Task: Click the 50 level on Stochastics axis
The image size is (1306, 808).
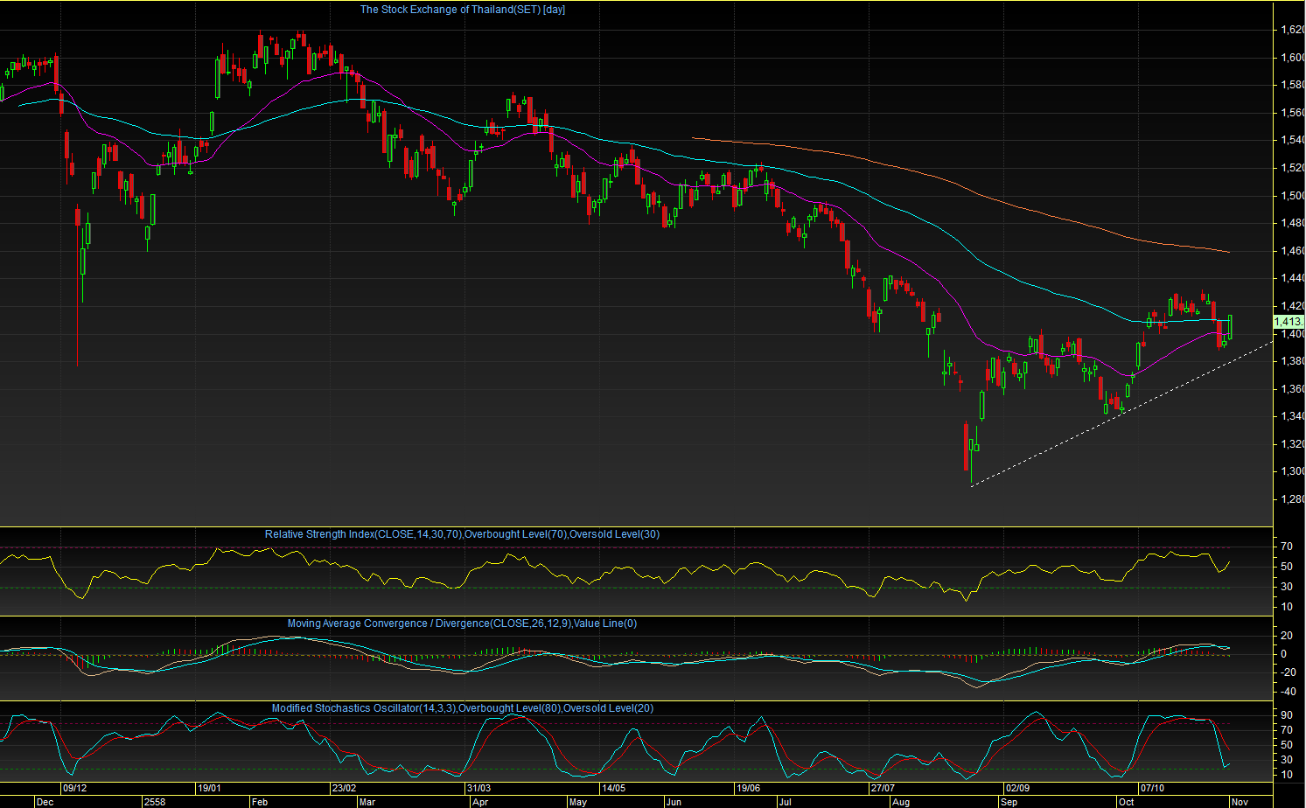Action: point(1287,745)
